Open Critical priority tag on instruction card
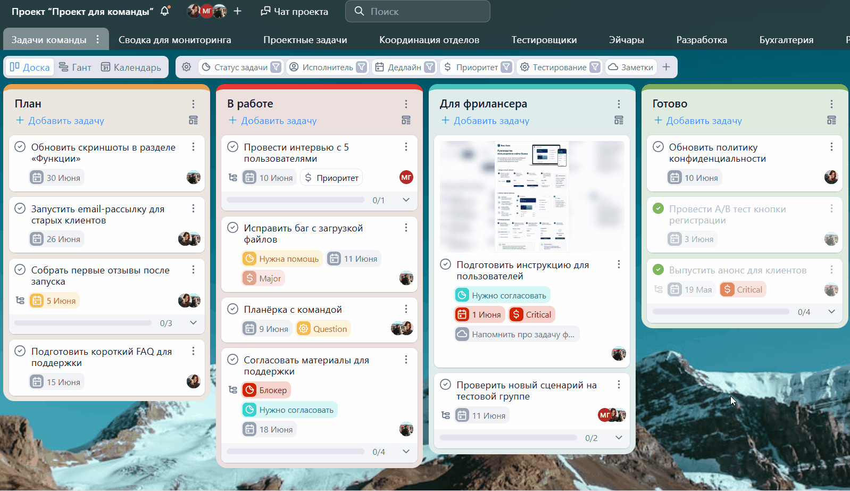The image size is (850, 491). [532, 314]
